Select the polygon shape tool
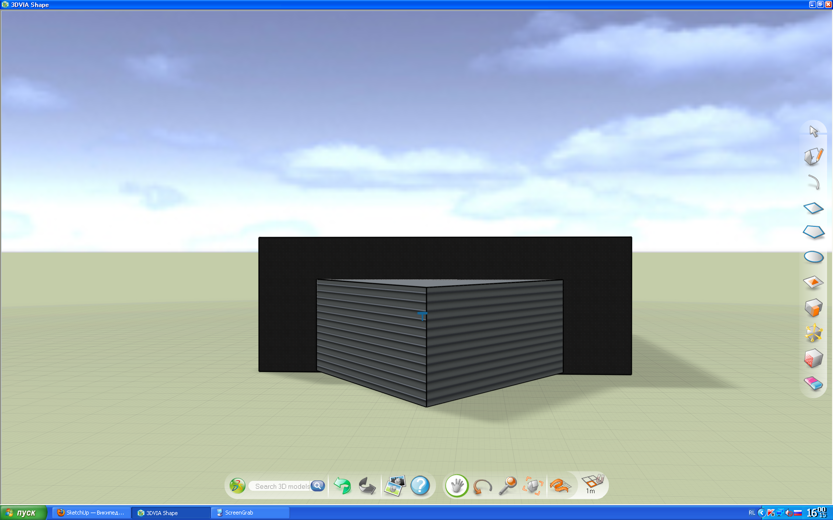Image resolution: width=833 pixels, height=520 pixels. 814,232
